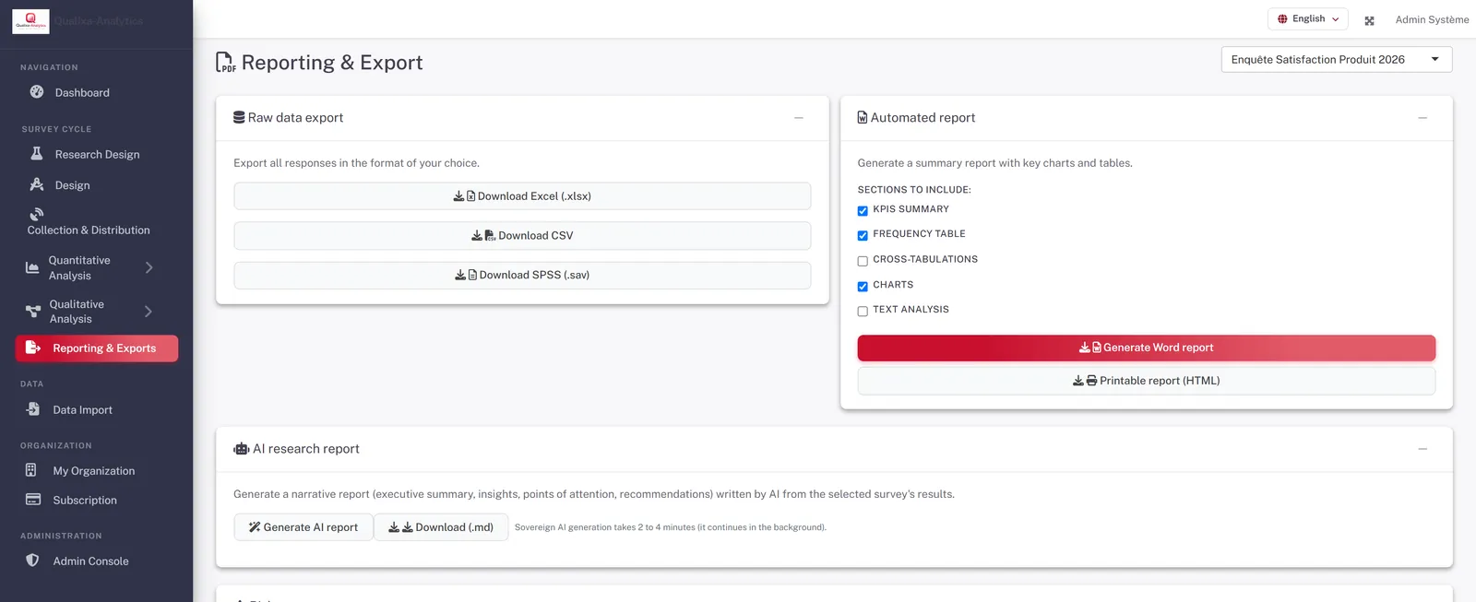Click the Design drafting icon
This screenshot has width=1476, height=602.
pyautogui.click(x=37, y=184)
